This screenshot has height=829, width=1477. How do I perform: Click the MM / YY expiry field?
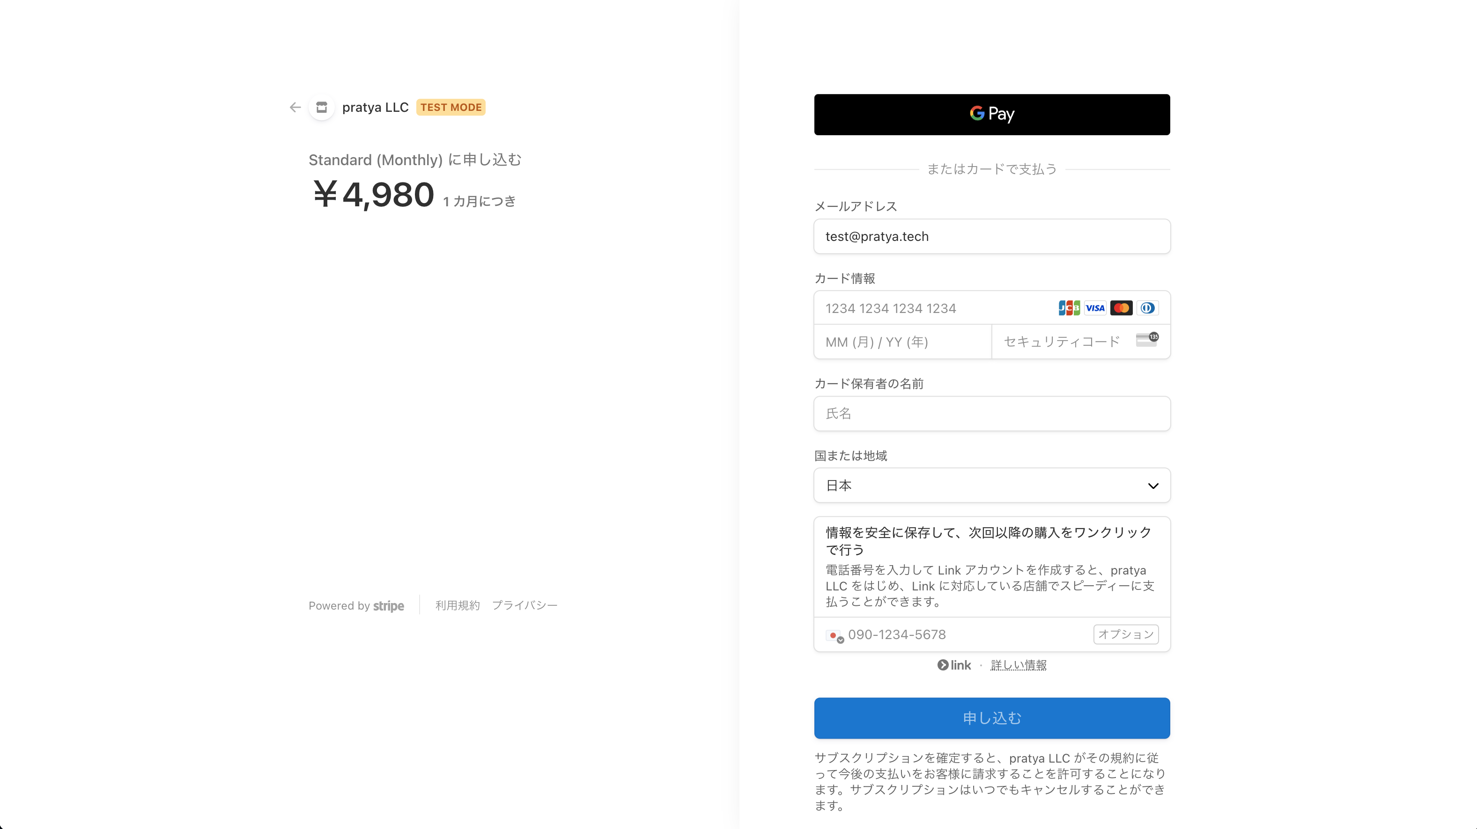point(902,342)
